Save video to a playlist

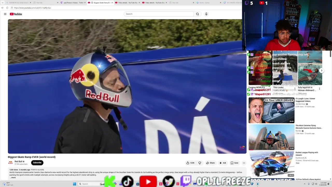coord(234,163)
